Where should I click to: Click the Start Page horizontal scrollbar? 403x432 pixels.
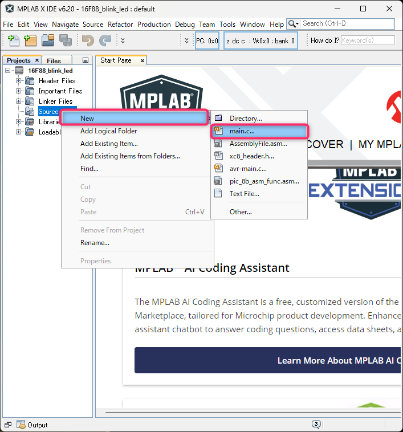point(253,413)
